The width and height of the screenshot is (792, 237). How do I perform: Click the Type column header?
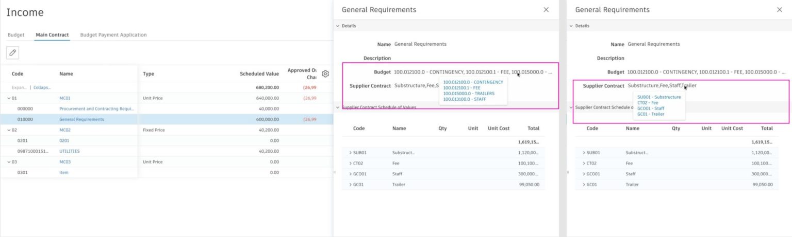[148, 74]
